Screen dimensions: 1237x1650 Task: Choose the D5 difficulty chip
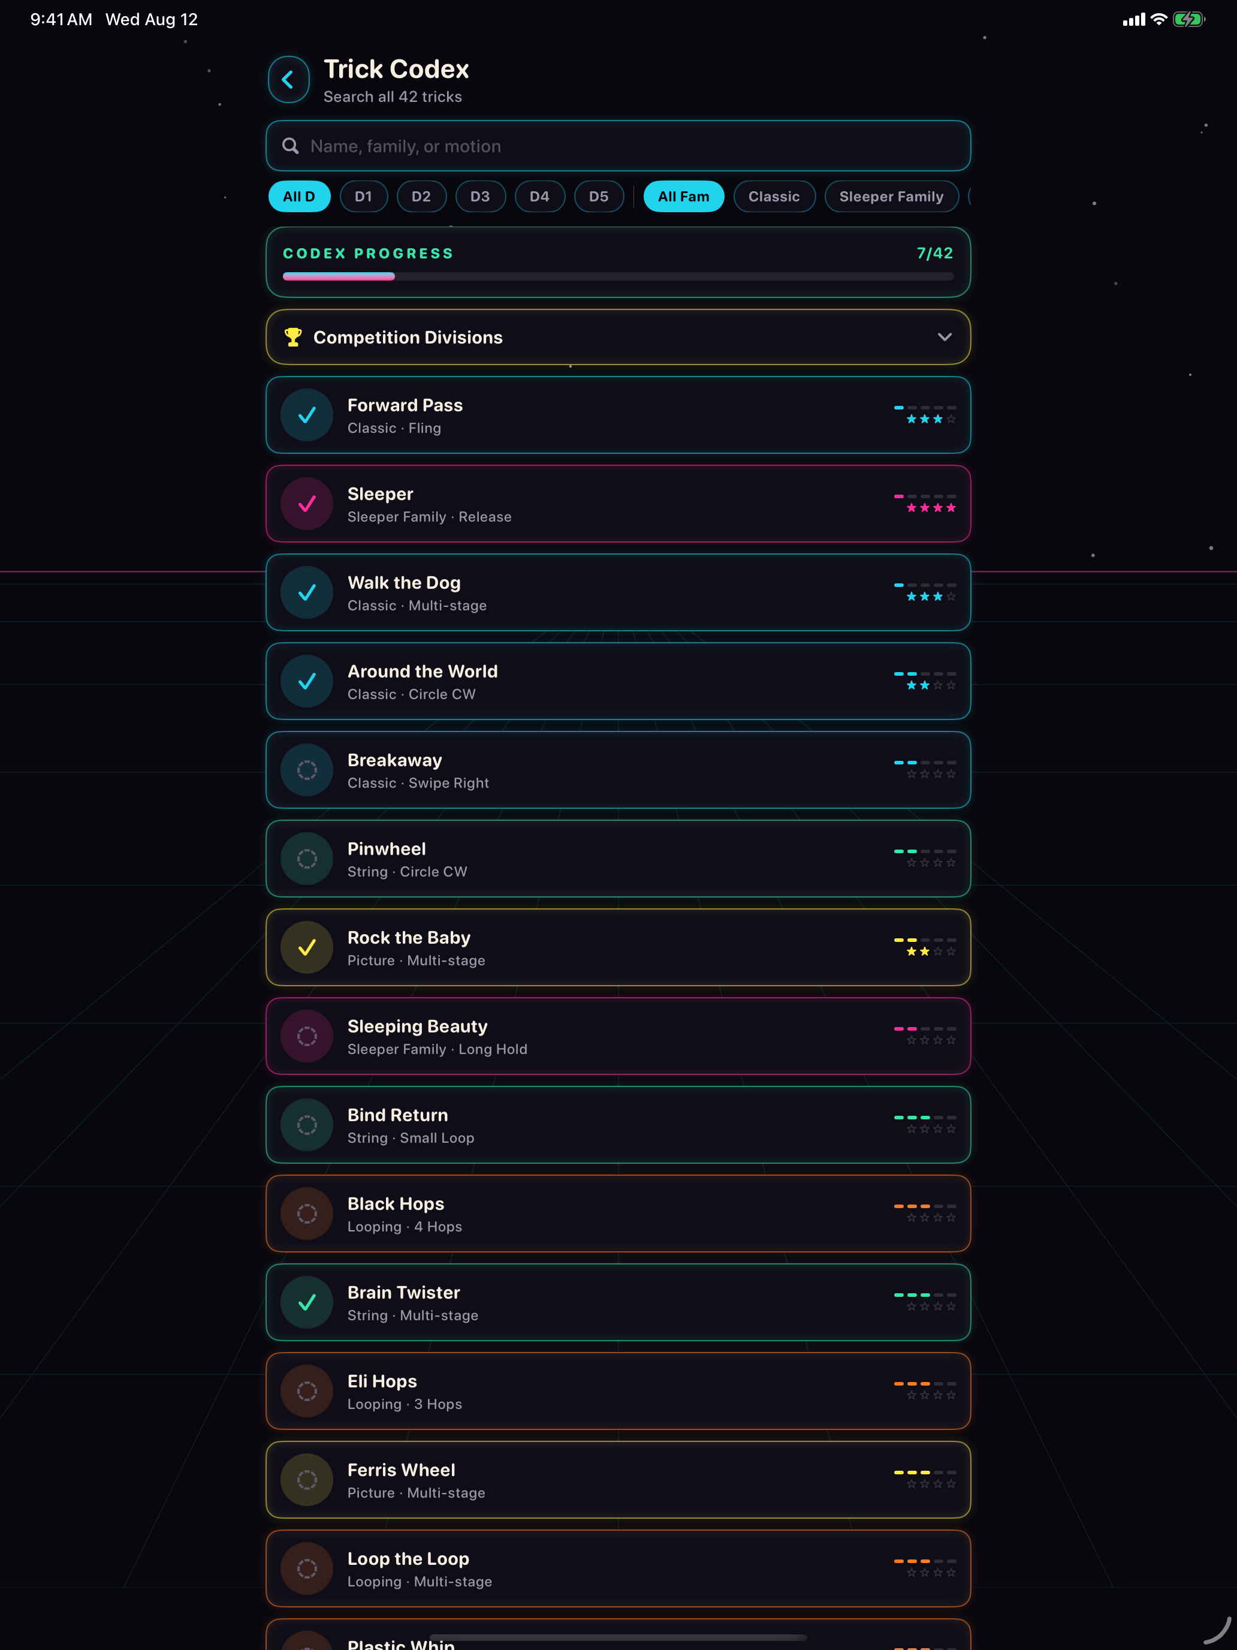pyautogui.click(x=599, y=197)
